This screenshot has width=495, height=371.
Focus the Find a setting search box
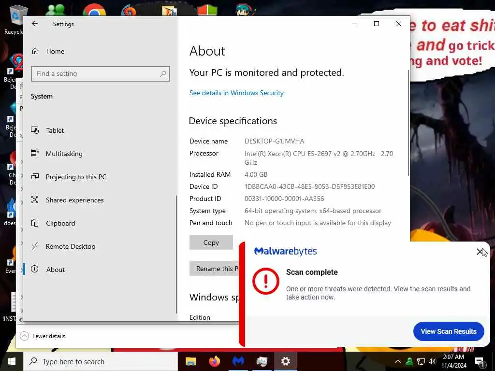coord(101,74)
